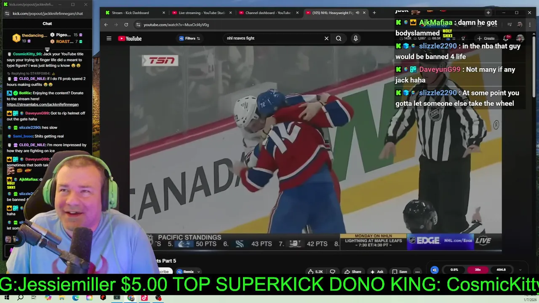Run the YouTube search with the magnifier button
Image resolution: width=539 pixels, height=303 pixels.
(339, 38)
